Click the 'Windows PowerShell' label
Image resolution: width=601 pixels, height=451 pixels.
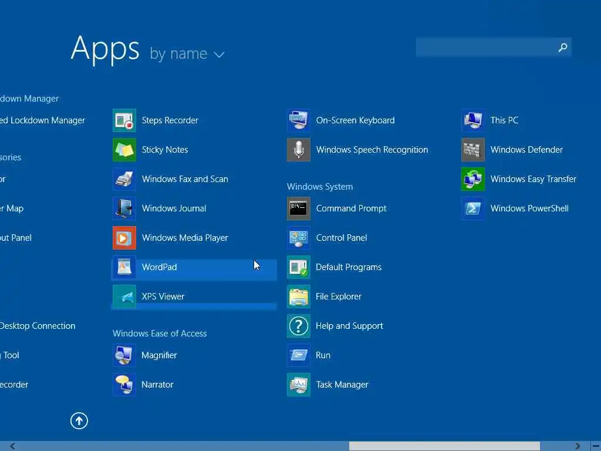(x=529, y=208)
